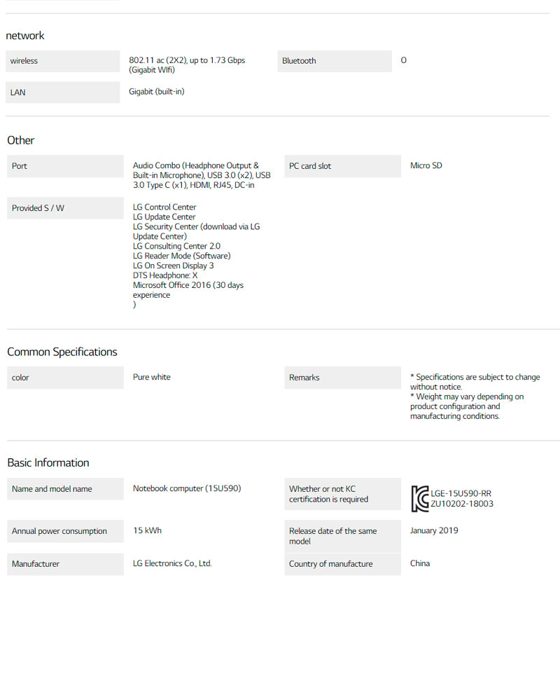Click the Bluetooth label cell
The height and width of the screenshot is (674, 560).
click(x=335, y=61)
